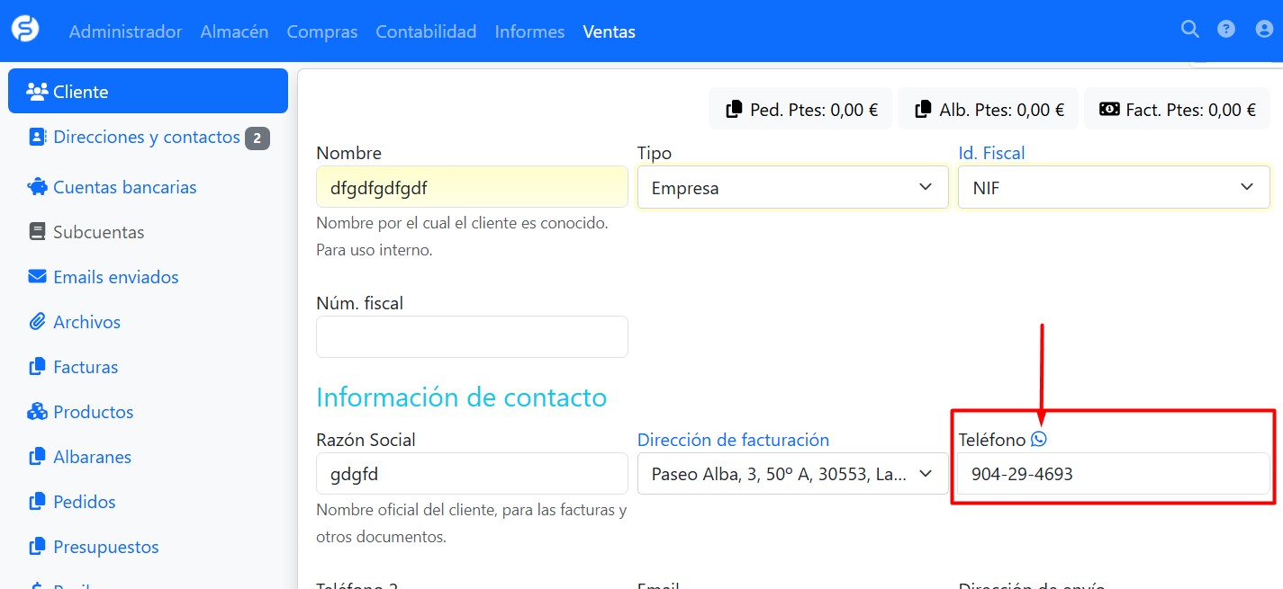Click the WhatsApp icon beside Teléfono

1039,439
